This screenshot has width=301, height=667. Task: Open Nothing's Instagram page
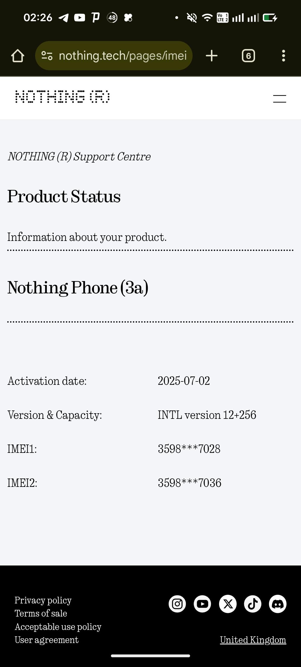coord(177,604)
